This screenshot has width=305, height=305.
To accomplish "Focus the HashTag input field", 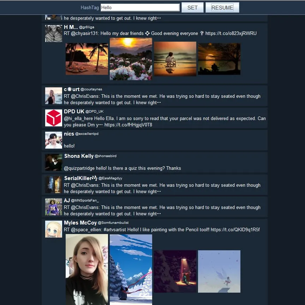I will [140, 7].
